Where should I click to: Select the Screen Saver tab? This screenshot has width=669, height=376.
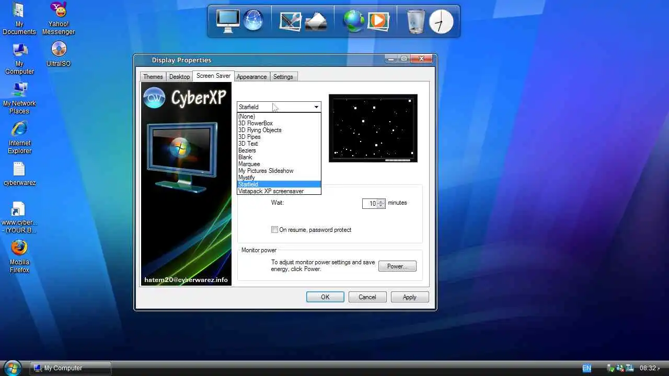pos(213,76)
